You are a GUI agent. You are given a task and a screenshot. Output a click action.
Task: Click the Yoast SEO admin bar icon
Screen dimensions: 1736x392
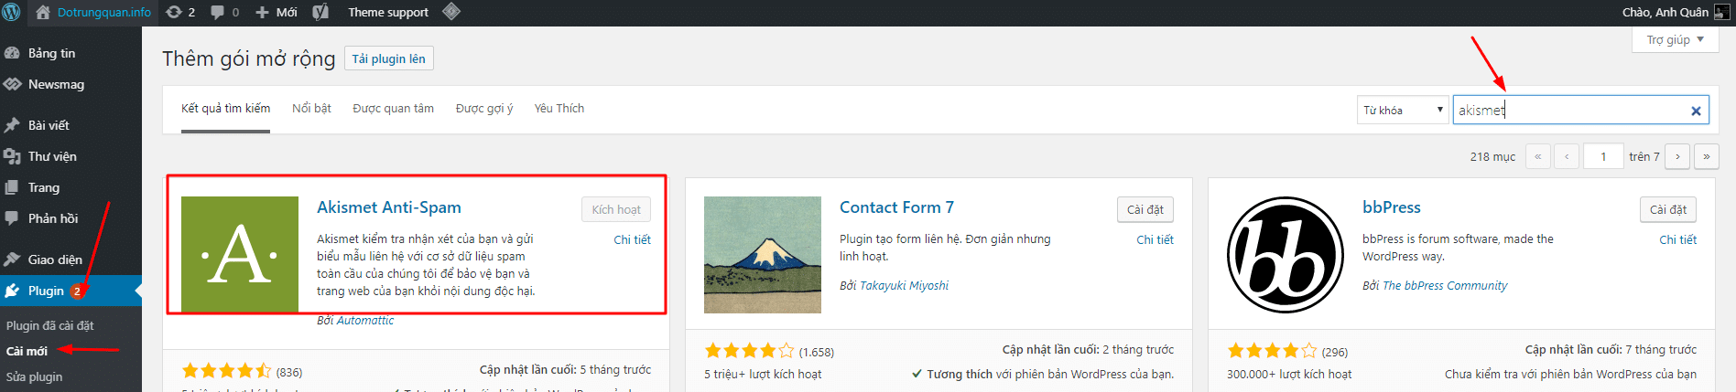[320, 12]
